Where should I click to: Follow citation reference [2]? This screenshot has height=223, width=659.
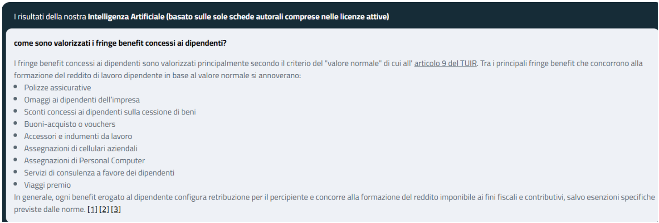pyautogui.click(x=104, y=209)
